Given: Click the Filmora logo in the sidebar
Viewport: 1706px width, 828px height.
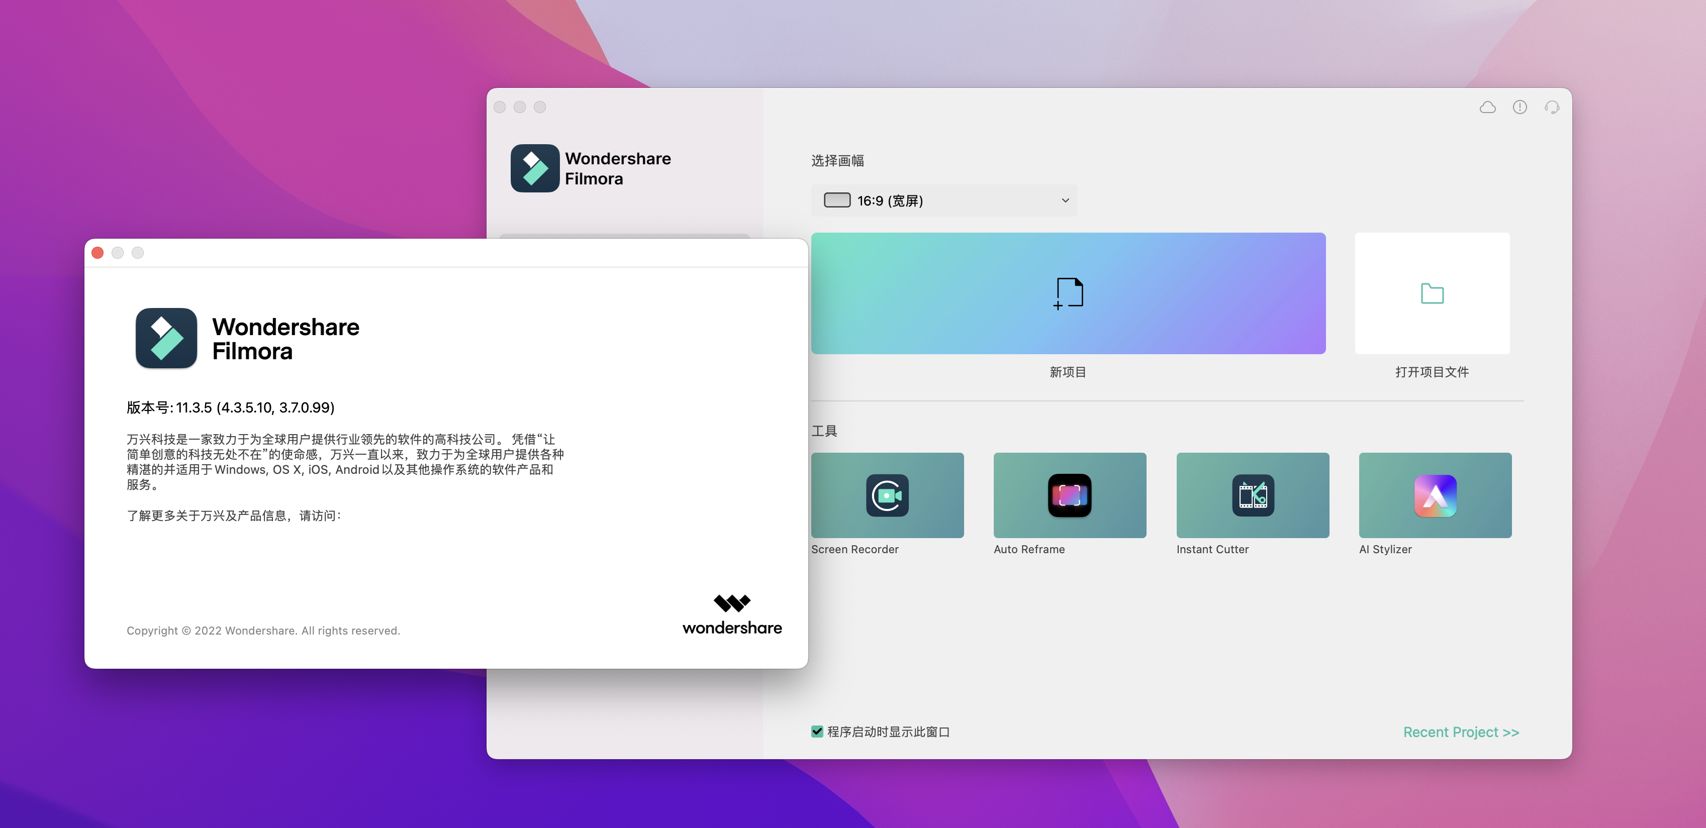Looking at the screenshot, I should (x=534, y=169).
